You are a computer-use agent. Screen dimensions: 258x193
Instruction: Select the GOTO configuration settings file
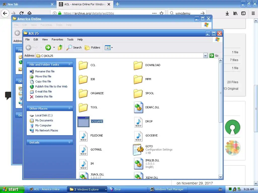pos(153,150)
